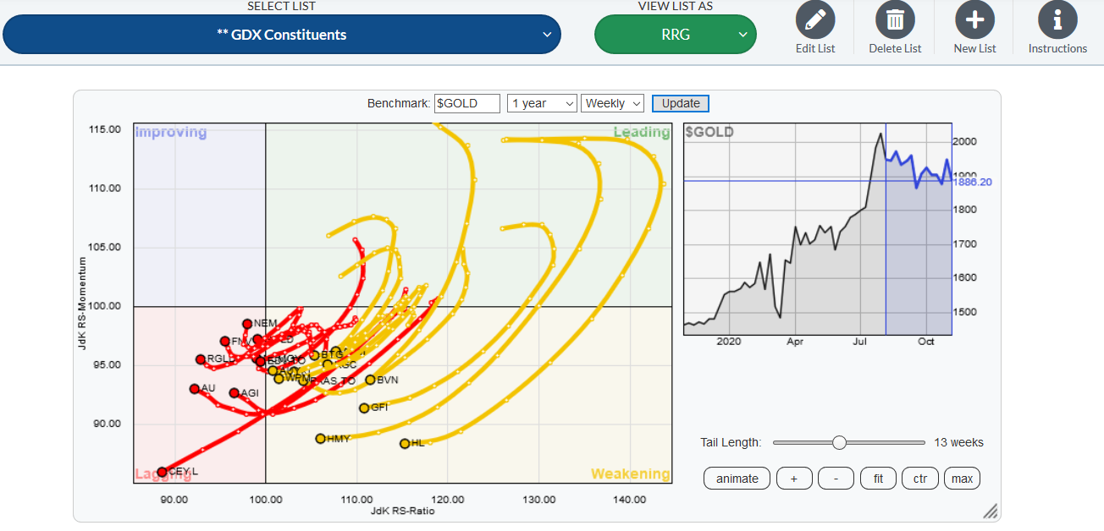Open the RRG view mode dropdown
Screen dimensions: 1104x531
(x=676, y=35)
